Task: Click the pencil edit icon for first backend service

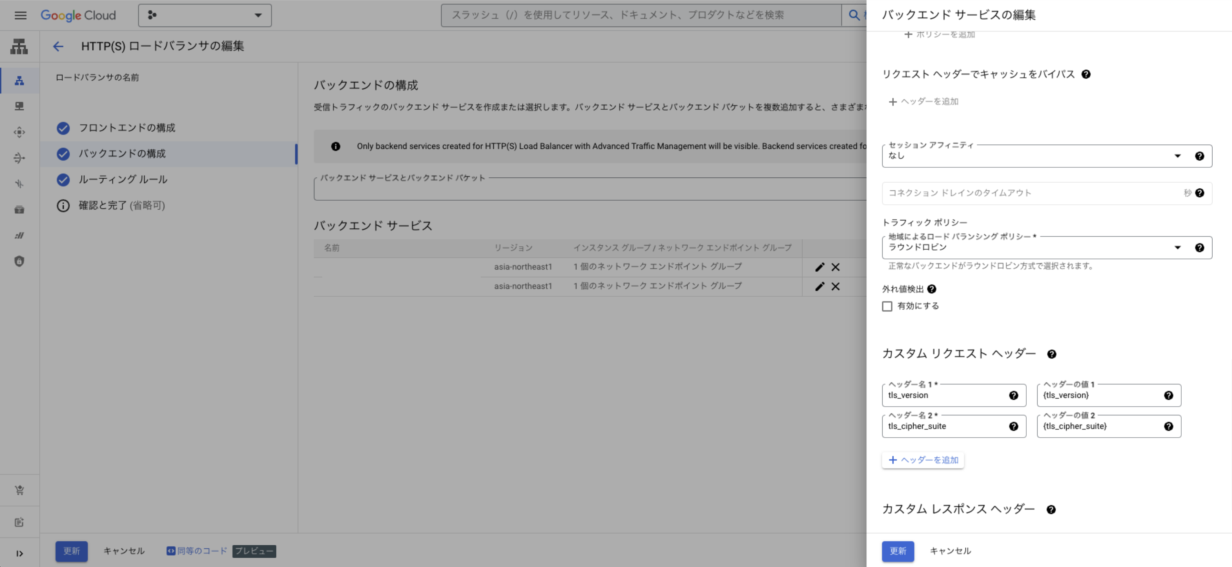Action: pos(820,267)
